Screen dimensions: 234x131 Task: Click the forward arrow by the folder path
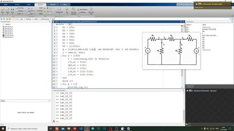4,19
